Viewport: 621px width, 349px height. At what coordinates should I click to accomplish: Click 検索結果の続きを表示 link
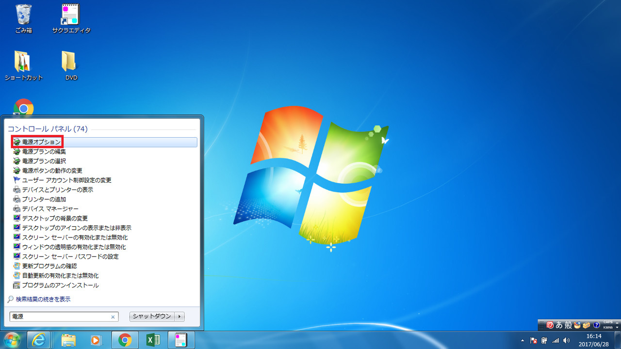[39, 299]
